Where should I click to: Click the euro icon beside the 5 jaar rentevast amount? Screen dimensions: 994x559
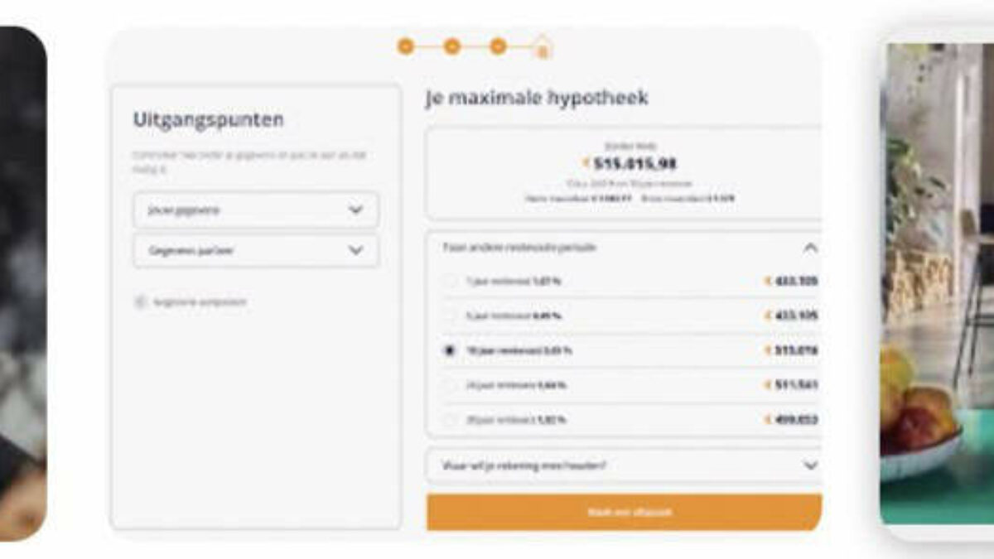tap(766, 316)
